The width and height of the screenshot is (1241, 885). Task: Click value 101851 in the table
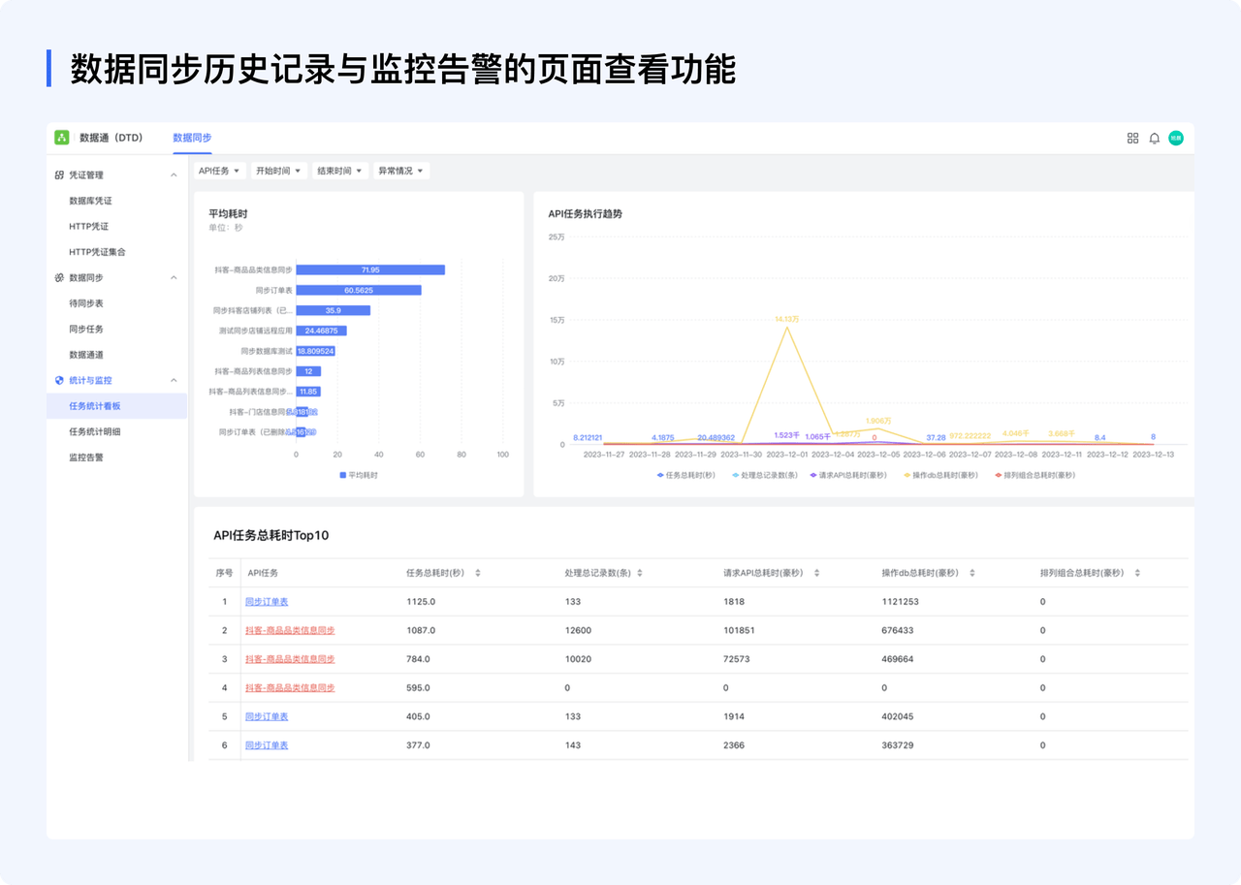[x=739, y=630]
